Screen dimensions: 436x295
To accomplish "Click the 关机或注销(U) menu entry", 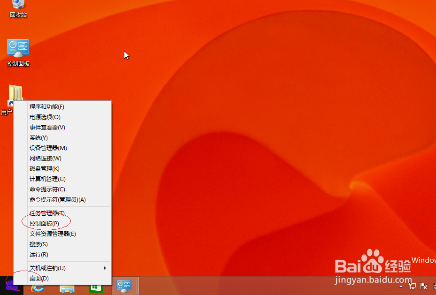I will [62, 268].
